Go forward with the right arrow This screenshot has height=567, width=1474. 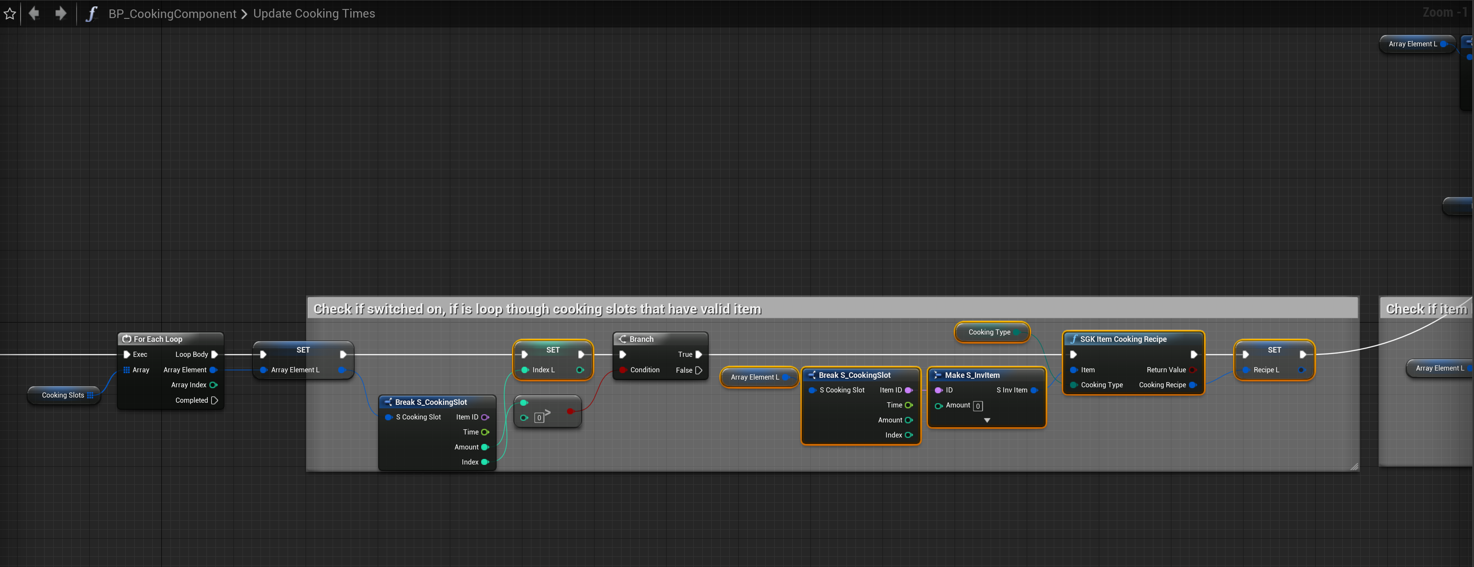click(61, 13)
